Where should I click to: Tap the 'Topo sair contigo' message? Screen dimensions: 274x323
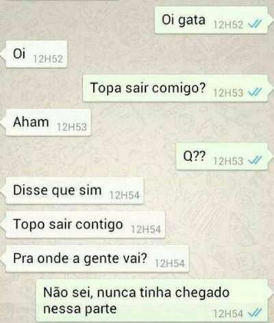click(x=86, y=225)
